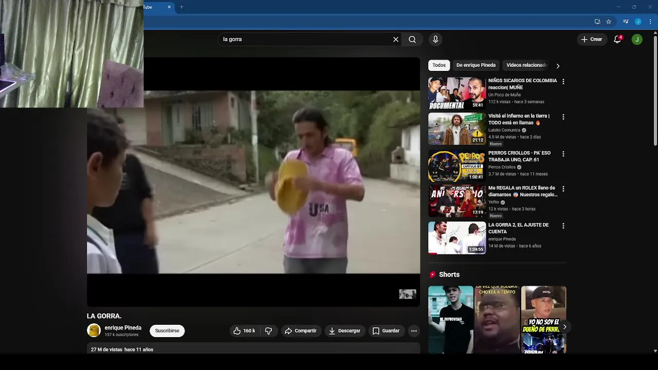Open first Short with IMPROVISAR caption
Image resolution: width=658 pixels, height=370 pixels.
(x=451, y=320)
